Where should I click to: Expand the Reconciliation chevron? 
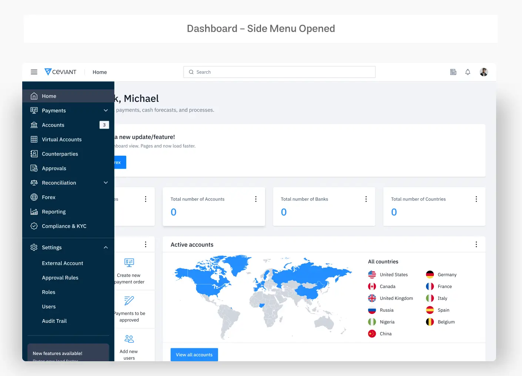[106, 182]
